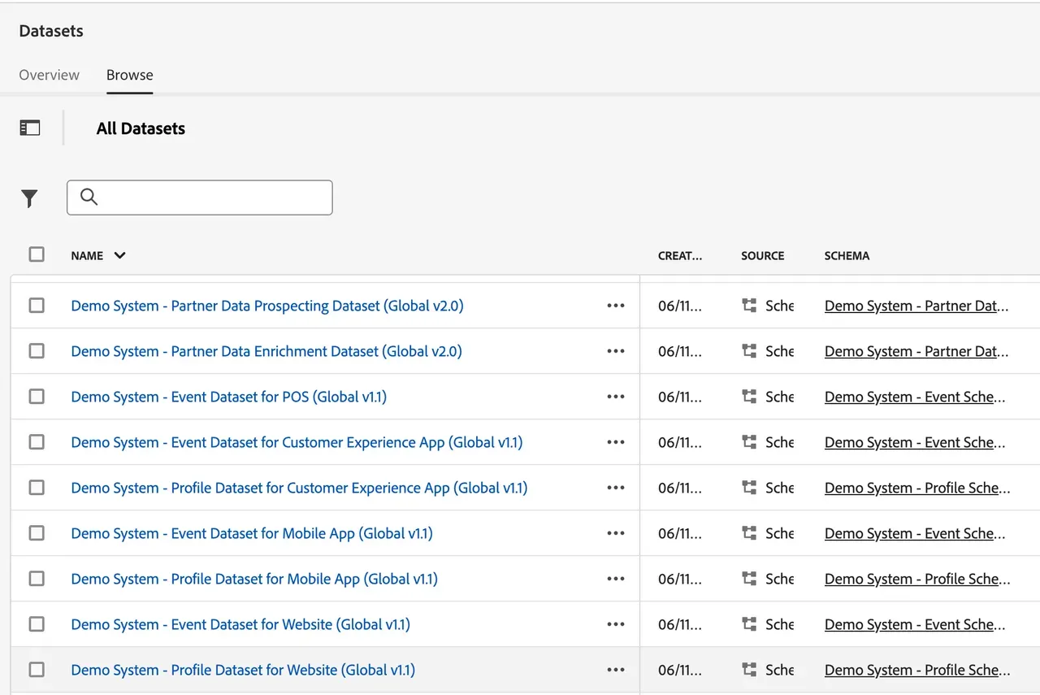The width and height of the screenshot is (1040, 695).
Task: Click the schema source icon for Profile Dataset for Website row
Action: pyautogui.click(x=749, y=670)
